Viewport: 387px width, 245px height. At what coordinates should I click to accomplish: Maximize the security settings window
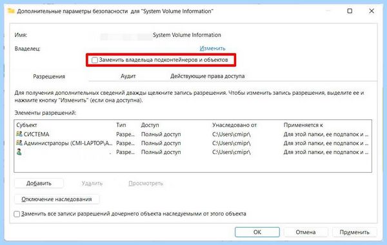350,11
